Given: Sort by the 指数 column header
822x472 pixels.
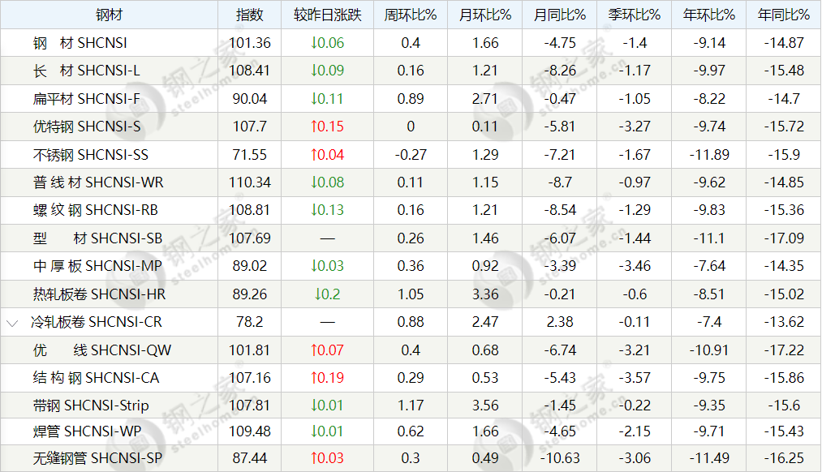Looking at the screenshot, I should 250,15.
